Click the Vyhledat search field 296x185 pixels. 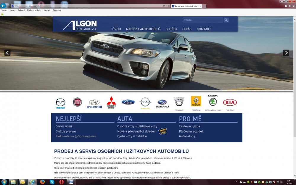coord(202,20)
